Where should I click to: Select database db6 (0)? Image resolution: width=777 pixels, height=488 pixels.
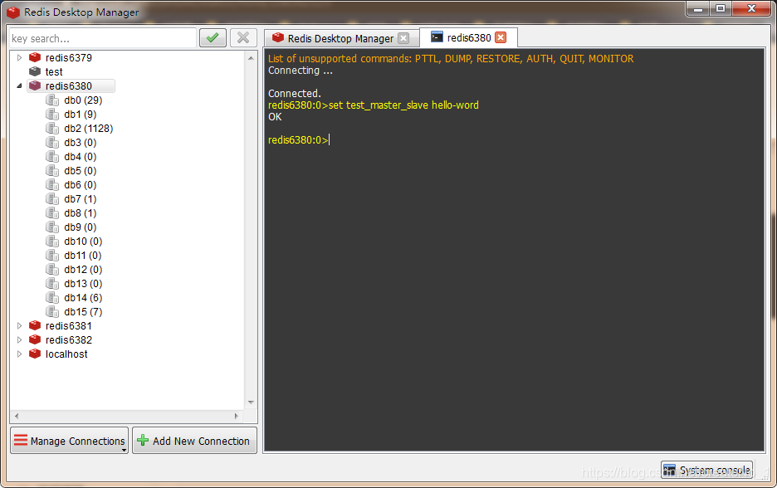coord(81,185)
